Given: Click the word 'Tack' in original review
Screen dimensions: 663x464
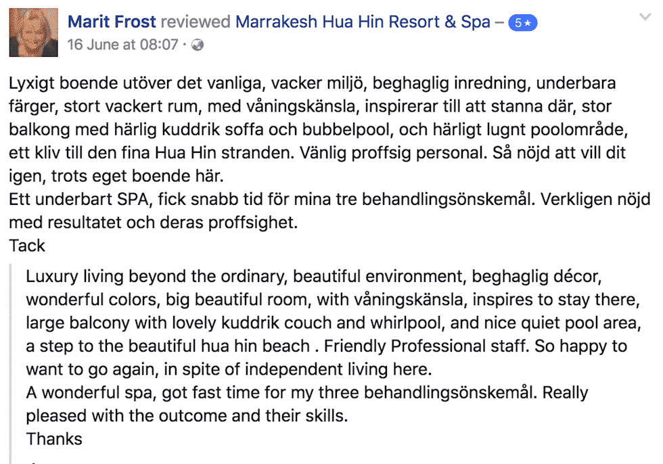Looking at the screenshot, I should (x=27, y=246).
